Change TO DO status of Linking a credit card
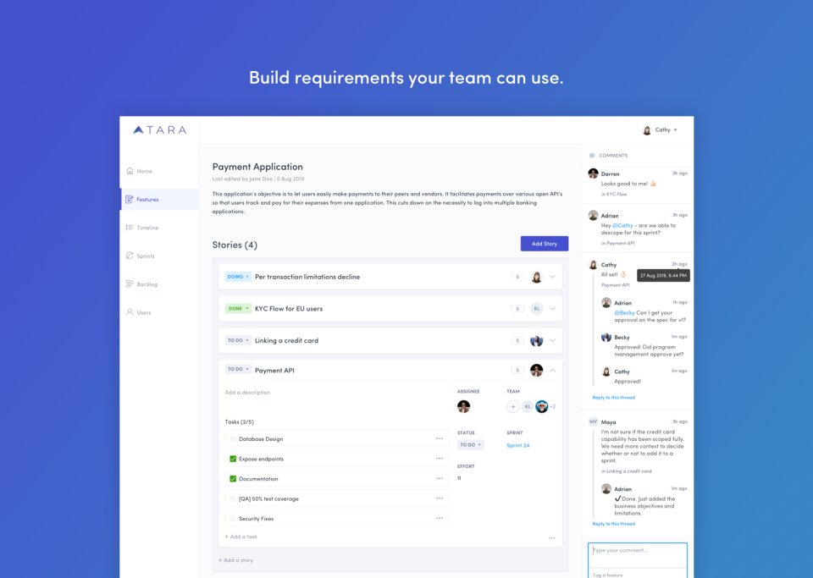813x578 pixels. [x=238, y=340]
